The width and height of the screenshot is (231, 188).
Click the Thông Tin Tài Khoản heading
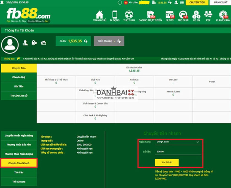click(20, 30)
